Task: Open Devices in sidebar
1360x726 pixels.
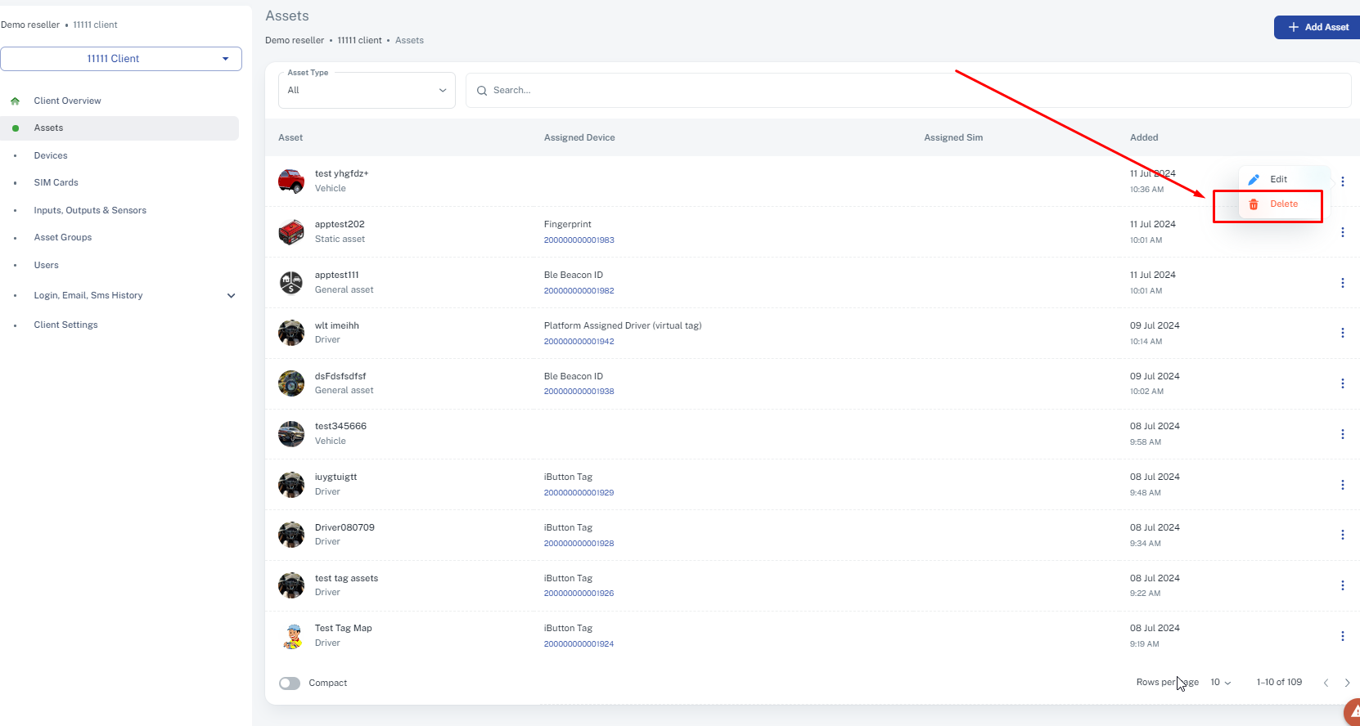Action: pos(51,155)
